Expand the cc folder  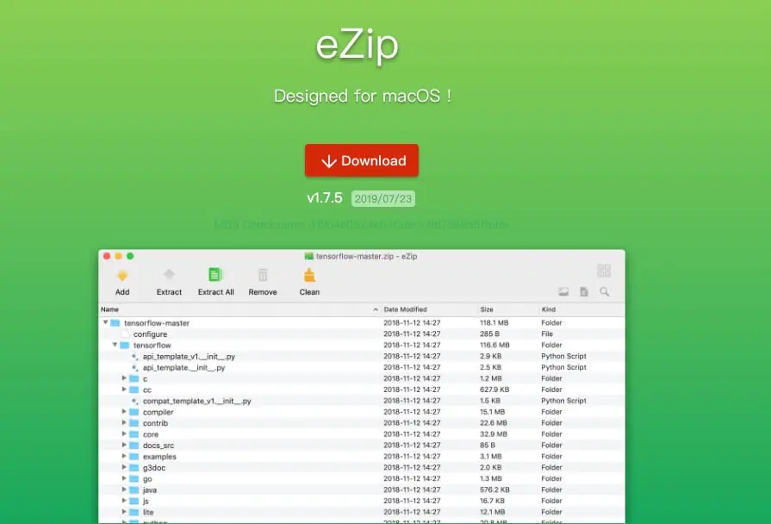tap(124, 390)
